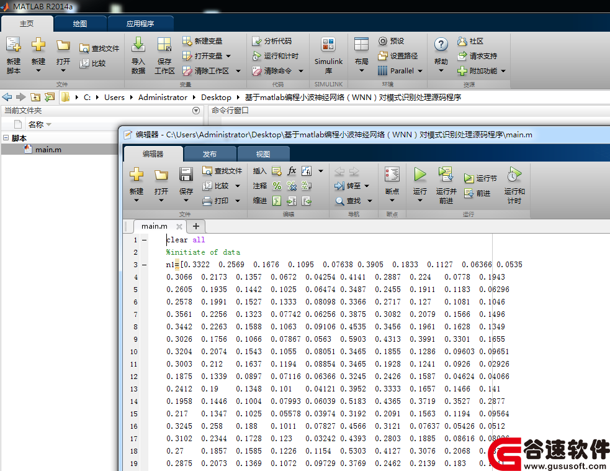Click inside the Command Window (命令行窗口) area
The height and width of the screenshot is (471, 610).
(x=408, y=121)
